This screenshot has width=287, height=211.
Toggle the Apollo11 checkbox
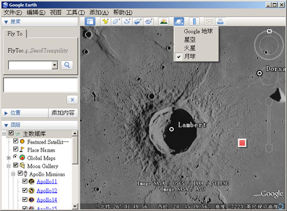25,181
